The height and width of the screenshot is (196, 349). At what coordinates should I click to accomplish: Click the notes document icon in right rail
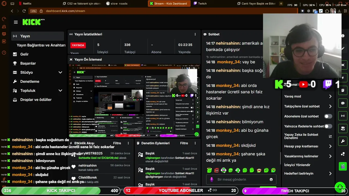click(x=343, y=90)
